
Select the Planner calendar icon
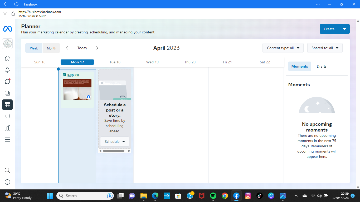tap(7, 105)
